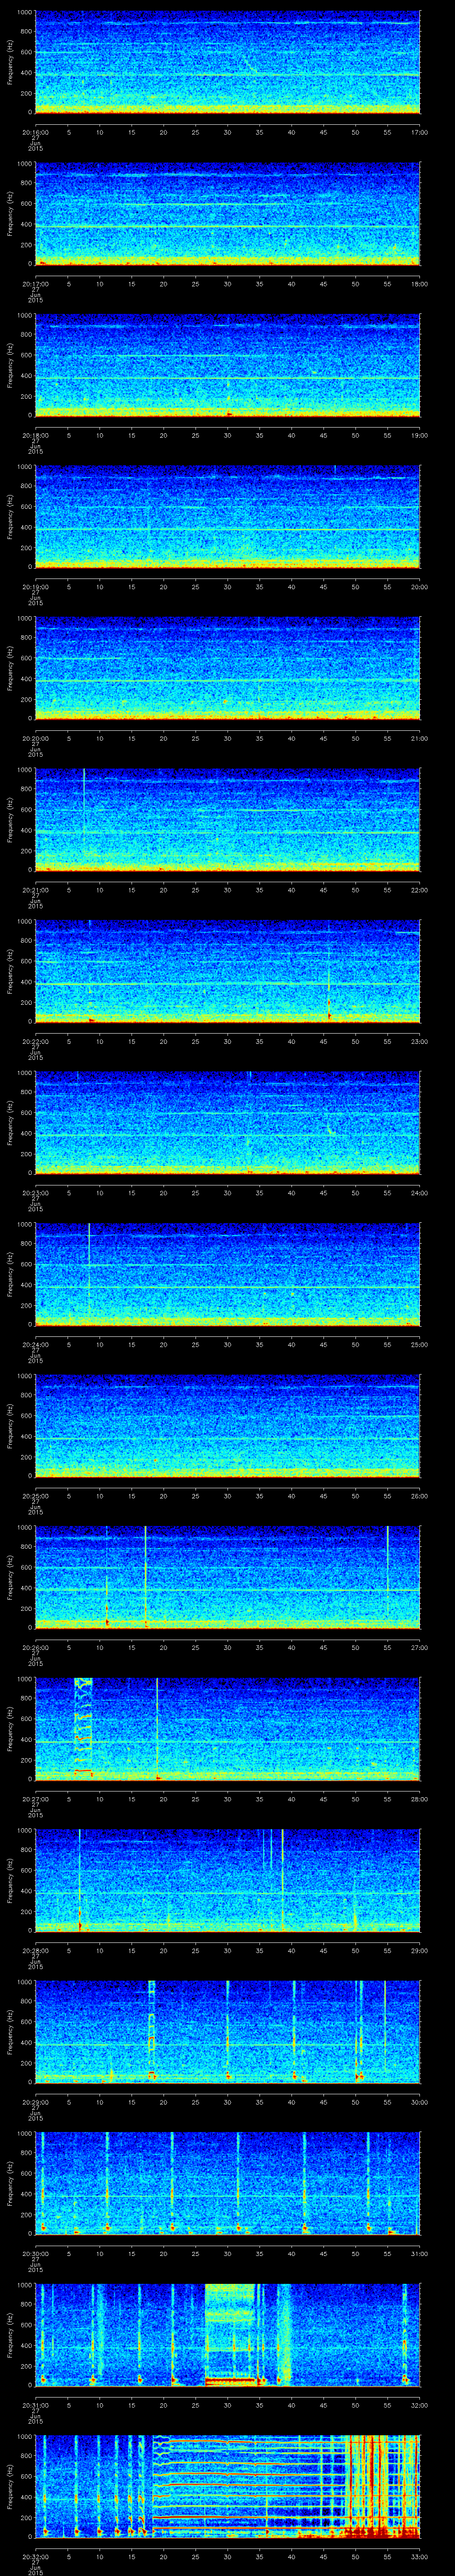The width and height of the screenshot is (455, 2576).
Task: Click the wide bright block in the 20:31:00 spectrogram
Action: tap(230, 2334)
